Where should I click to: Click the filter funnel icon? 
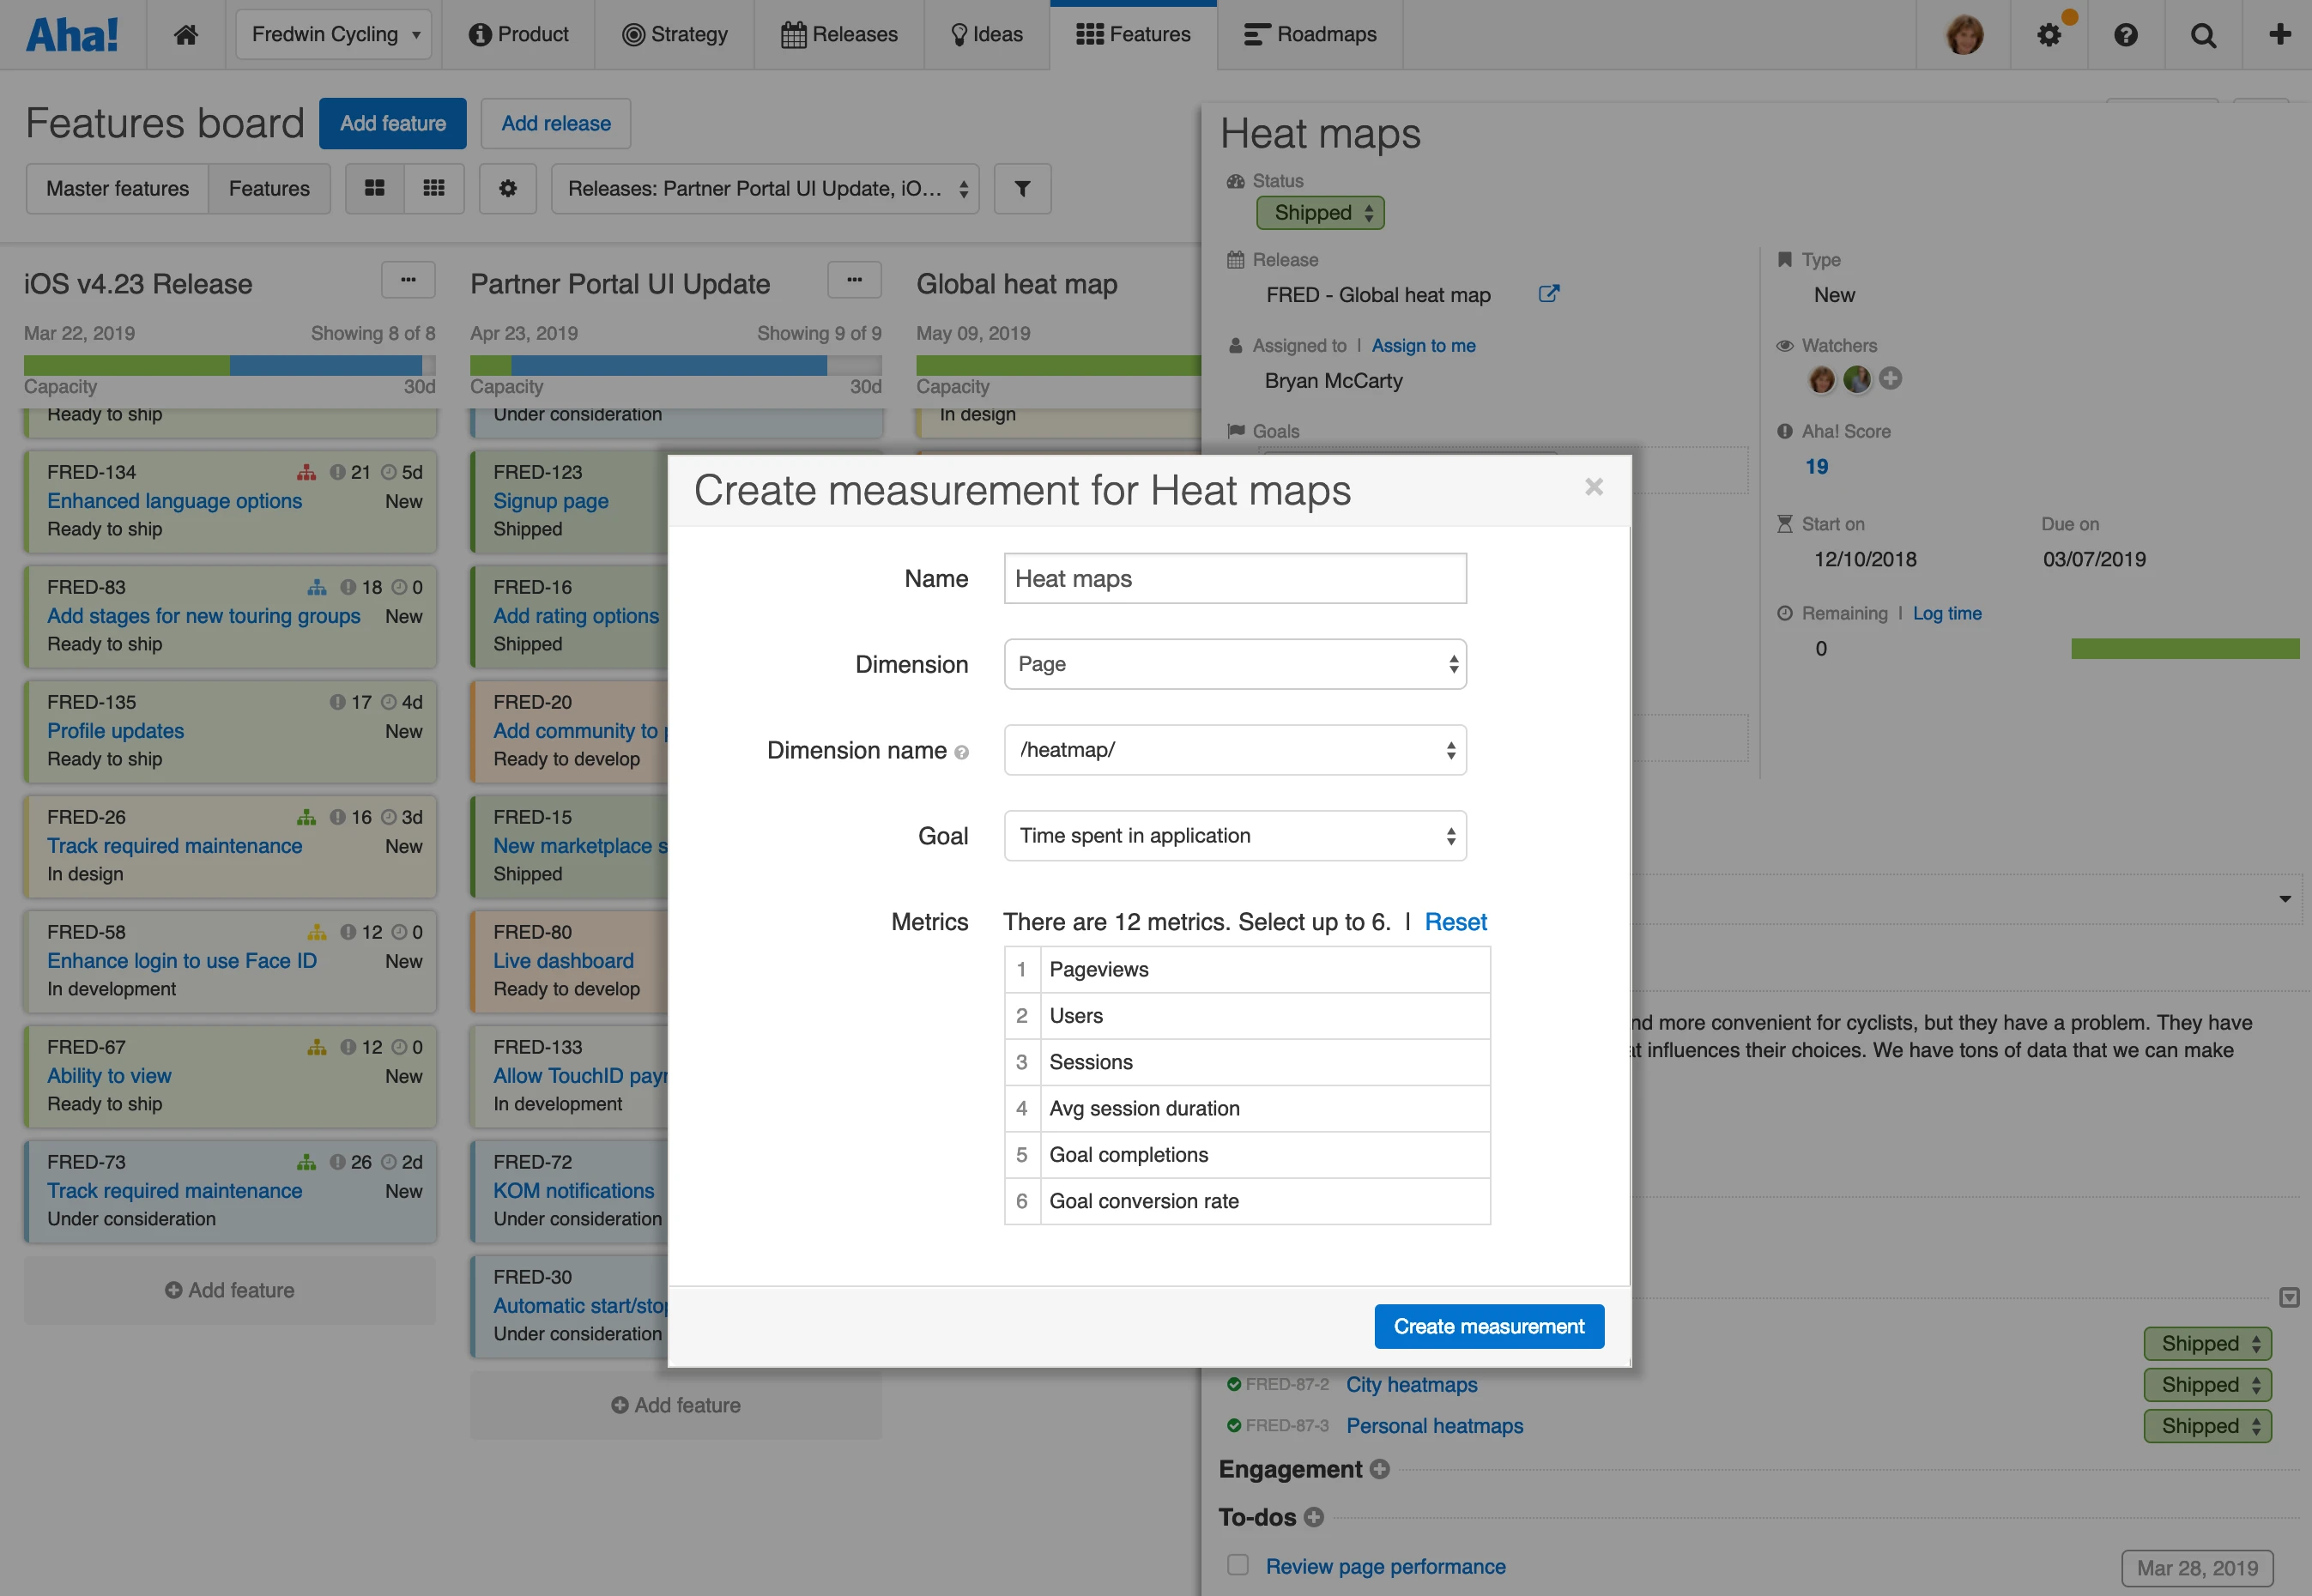tap(1022, 188)
